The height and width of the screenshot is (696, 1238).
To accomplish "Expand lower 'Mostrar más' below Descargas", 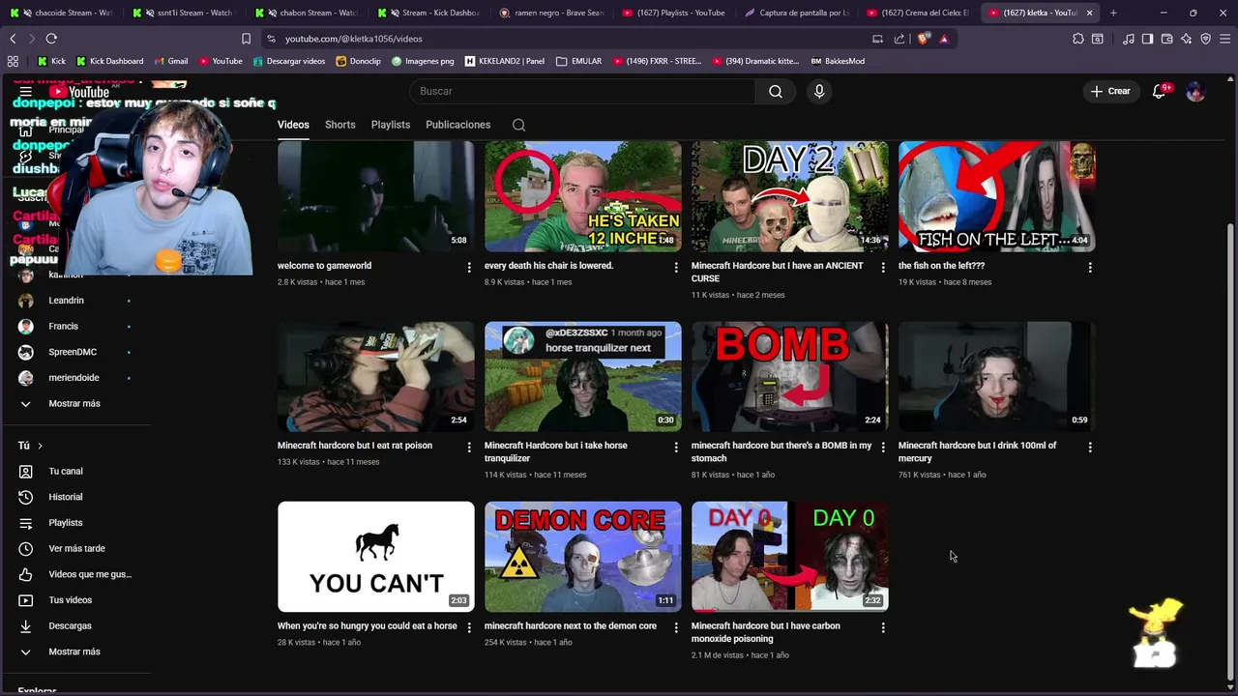I will [75, 652].
